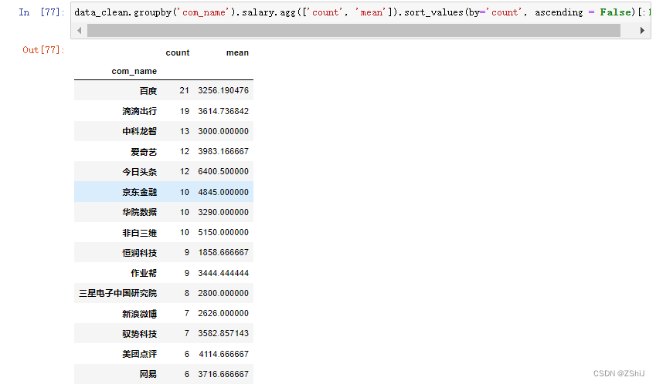
Task: Click the count 21 in the 百度 row
Action: (185, 90)
